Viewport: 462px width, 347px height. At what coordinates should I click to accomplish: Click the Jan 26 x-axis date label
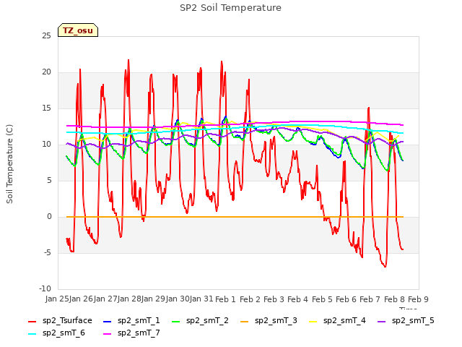81,299
